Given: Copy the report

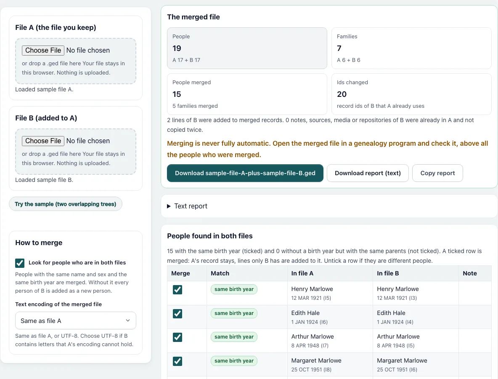Looking at the screenshot, I should pyautogui.click(x=438, y=173).
